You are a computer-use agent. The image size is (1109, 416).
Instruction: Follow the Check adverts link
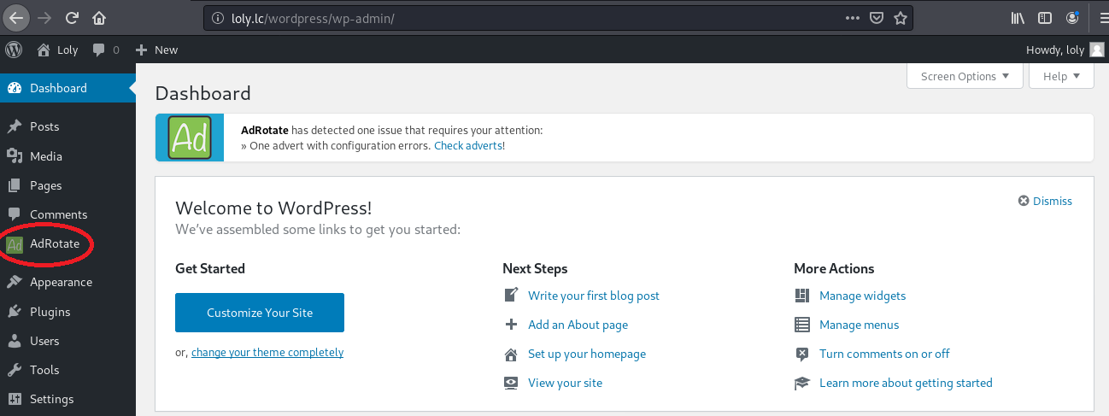coord(468,145)
